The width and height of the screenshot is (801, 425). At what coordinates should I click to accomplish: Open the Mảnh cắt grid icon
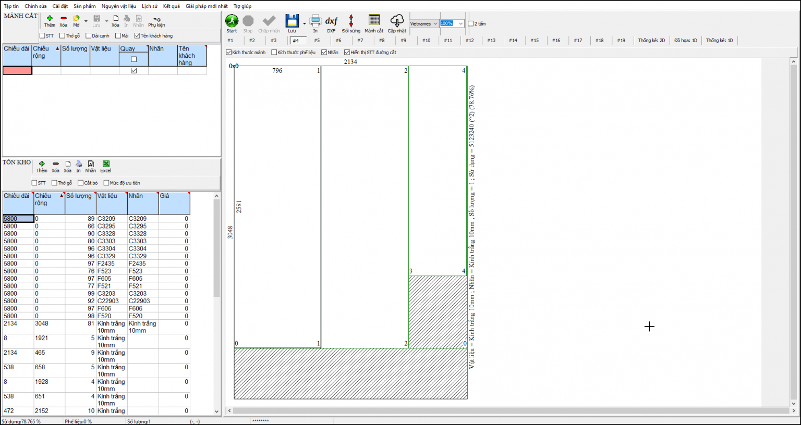point(374,21)
